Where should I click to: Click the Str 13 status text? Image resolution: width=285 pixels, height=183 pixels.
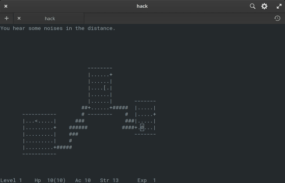pos(109,180)
